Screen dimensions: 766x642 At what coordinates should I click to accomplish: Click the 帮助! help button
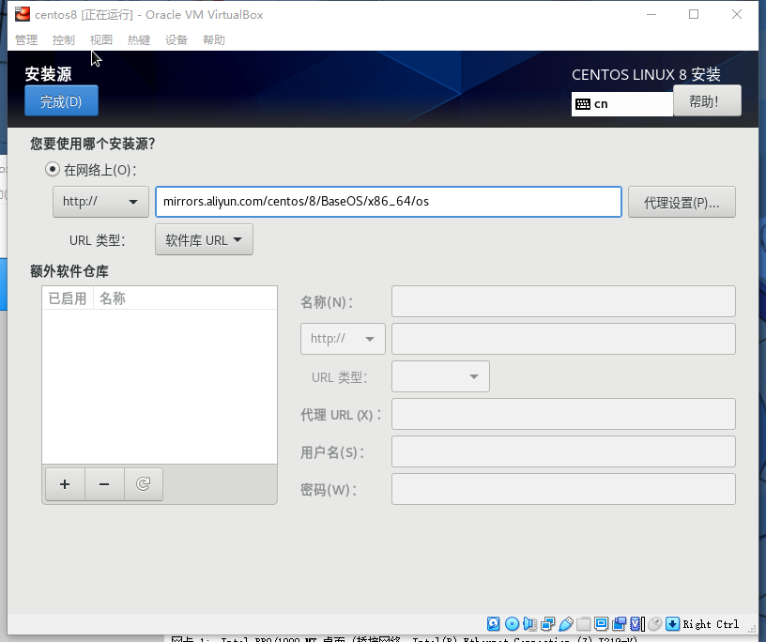707,100
